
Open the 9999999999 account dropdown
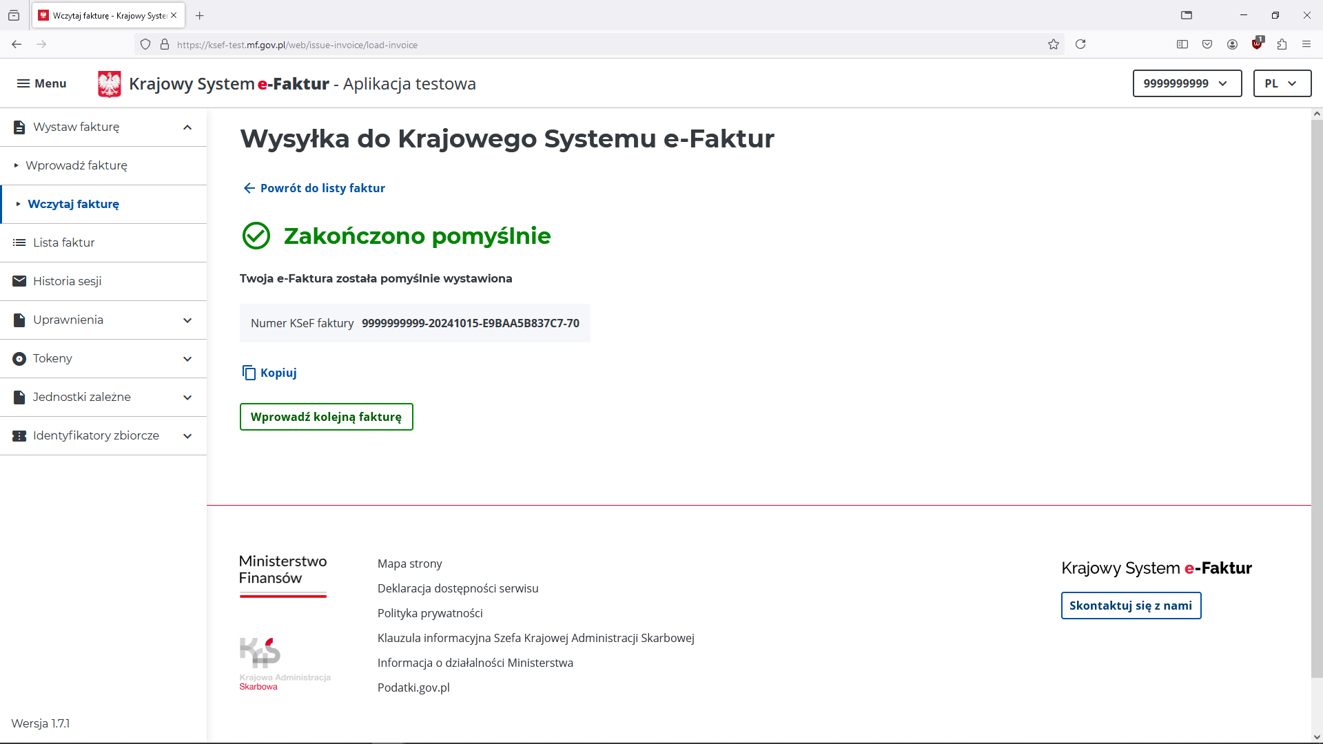[x=1187, y=83]
